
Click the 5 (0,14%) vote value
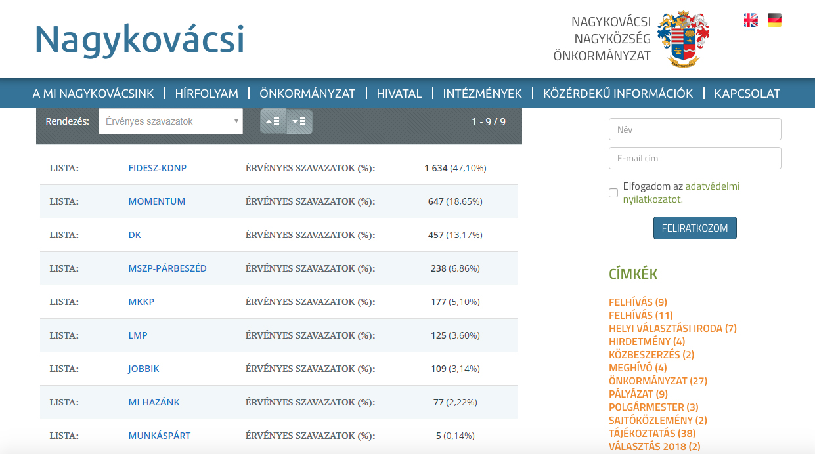tap(455, 436)
